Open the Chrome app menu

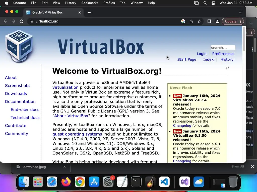pos(20,3)
